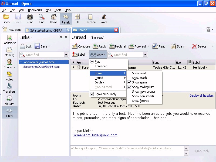The width and height of the screenshot is (216, 162).
Task: Click the Forward mail icon
Action: click(131, 46)
